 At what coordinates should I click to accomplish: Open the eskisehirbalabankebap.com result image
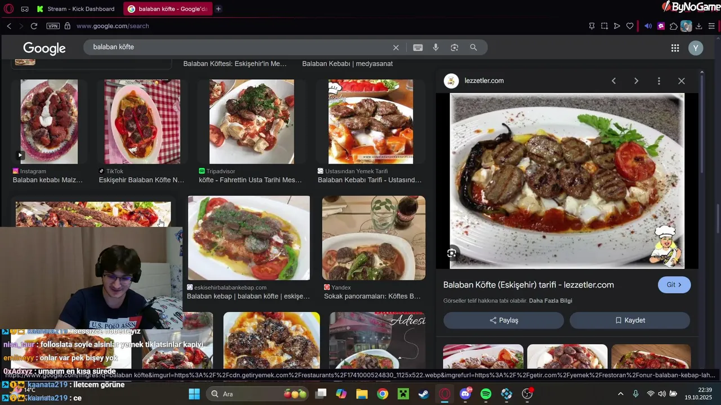coord(249,238)
